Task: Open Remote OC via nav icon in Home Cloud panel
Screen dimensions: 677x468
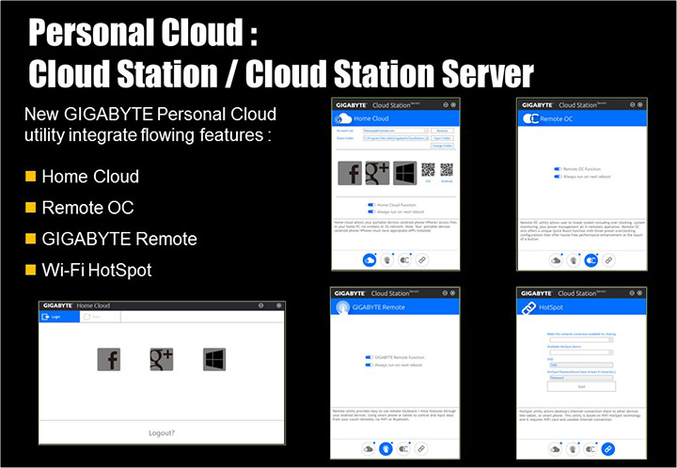Action: click(404, 260)
